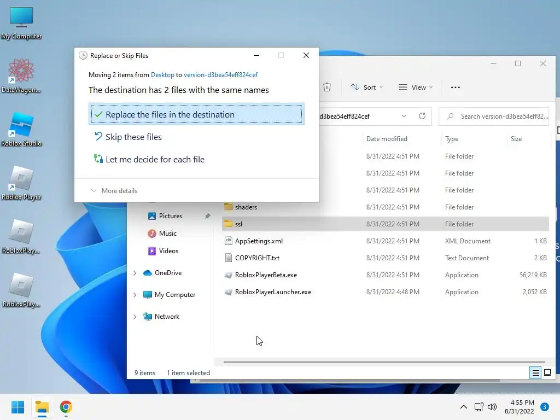The image size is (560, 420).
Task: Click the horizontal scrollbar in file list
Action: click(384, 362)
